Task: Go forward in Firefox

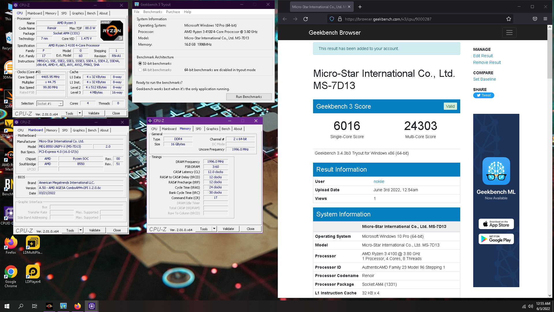Action: pyautogui.click(x=295, y=19)
